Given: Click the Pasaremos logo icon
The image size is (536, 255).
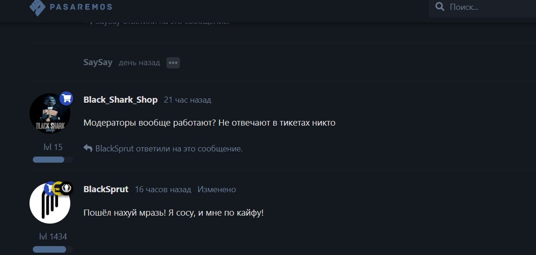Looking at the screenshot, I should pyautogui.click(x=37, y=7).
